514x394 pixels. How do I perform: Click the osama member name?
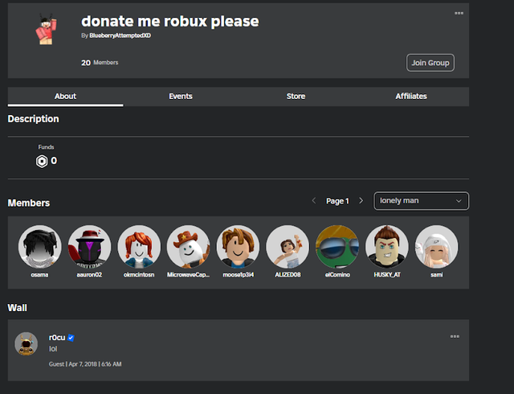click(x=39, y=274)
